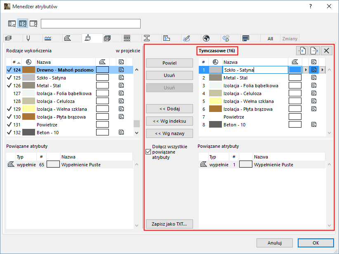Select temporary row 7 Powietrze

(x=262, y=117)
